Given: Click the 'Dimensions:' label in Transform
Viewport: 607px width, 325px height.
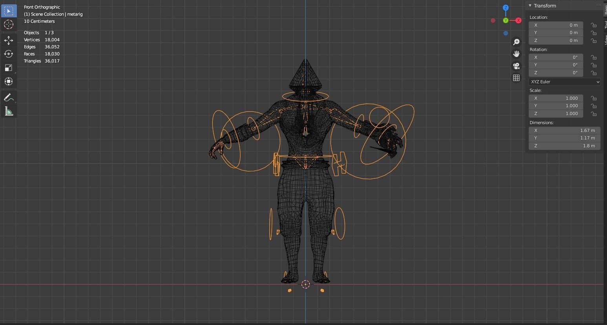Looking at the screenshot, I should (541, 123).
